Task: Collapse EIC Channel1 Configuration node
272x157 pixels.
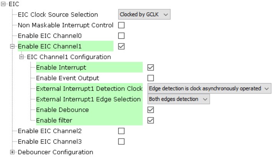Action: click(22, 57)
